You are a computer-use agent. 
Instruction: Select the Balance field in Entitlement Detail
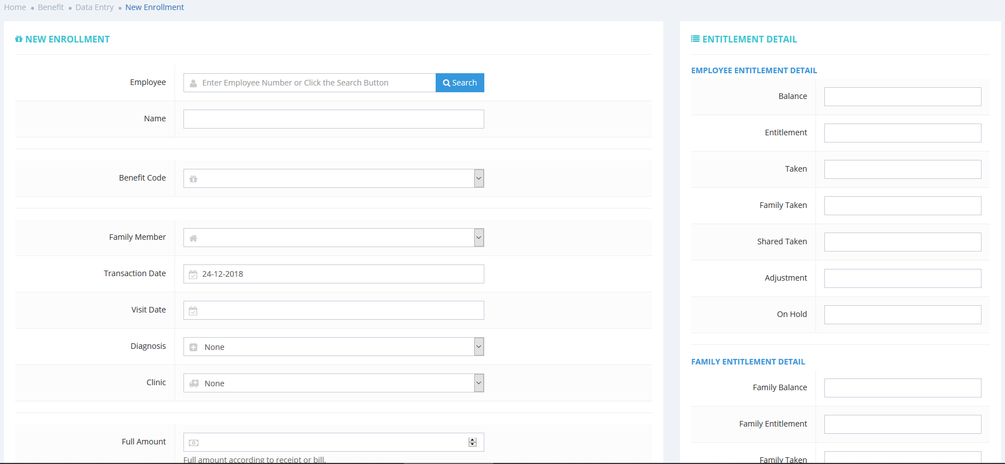(x=902, y=97)
